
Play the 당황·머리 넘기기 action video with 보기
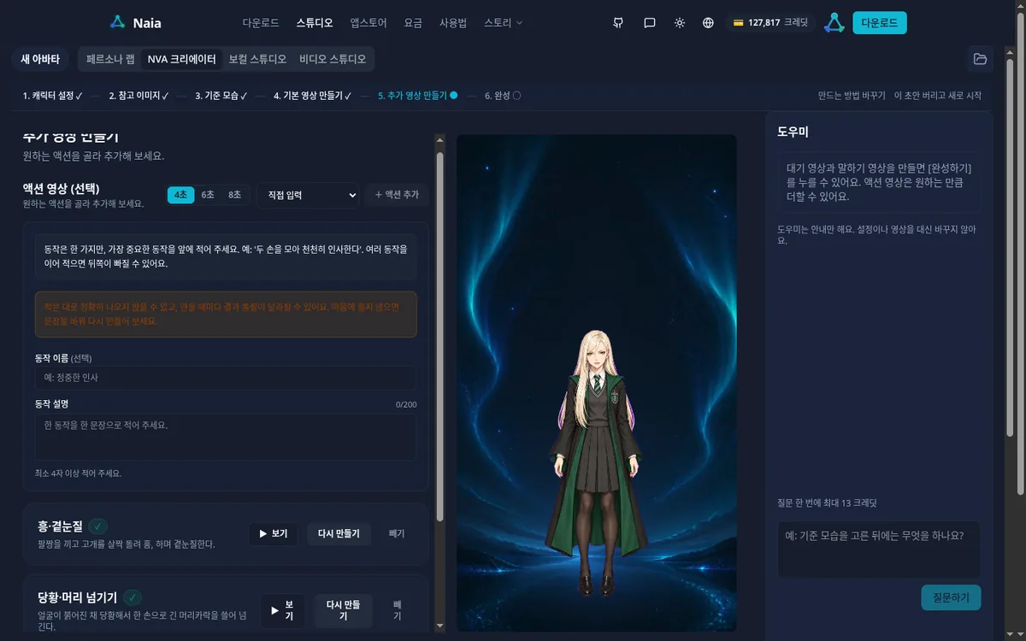(x=283, y=610)
